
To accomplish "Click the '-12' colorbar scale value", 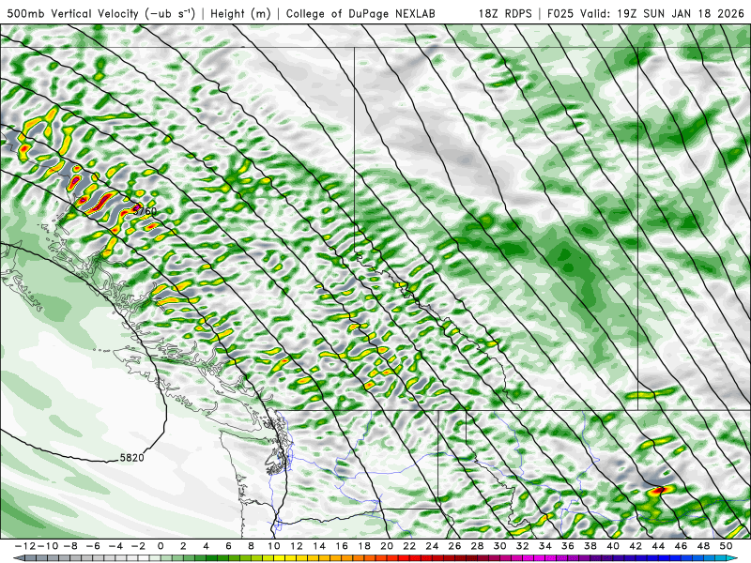I will pos(24,546).
